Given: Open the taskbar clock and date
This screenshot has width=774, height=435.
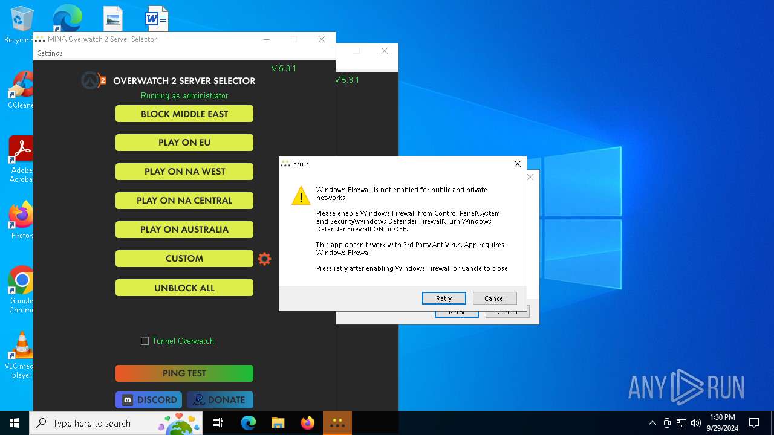Looking at the screenshot, I should (722, 423).
